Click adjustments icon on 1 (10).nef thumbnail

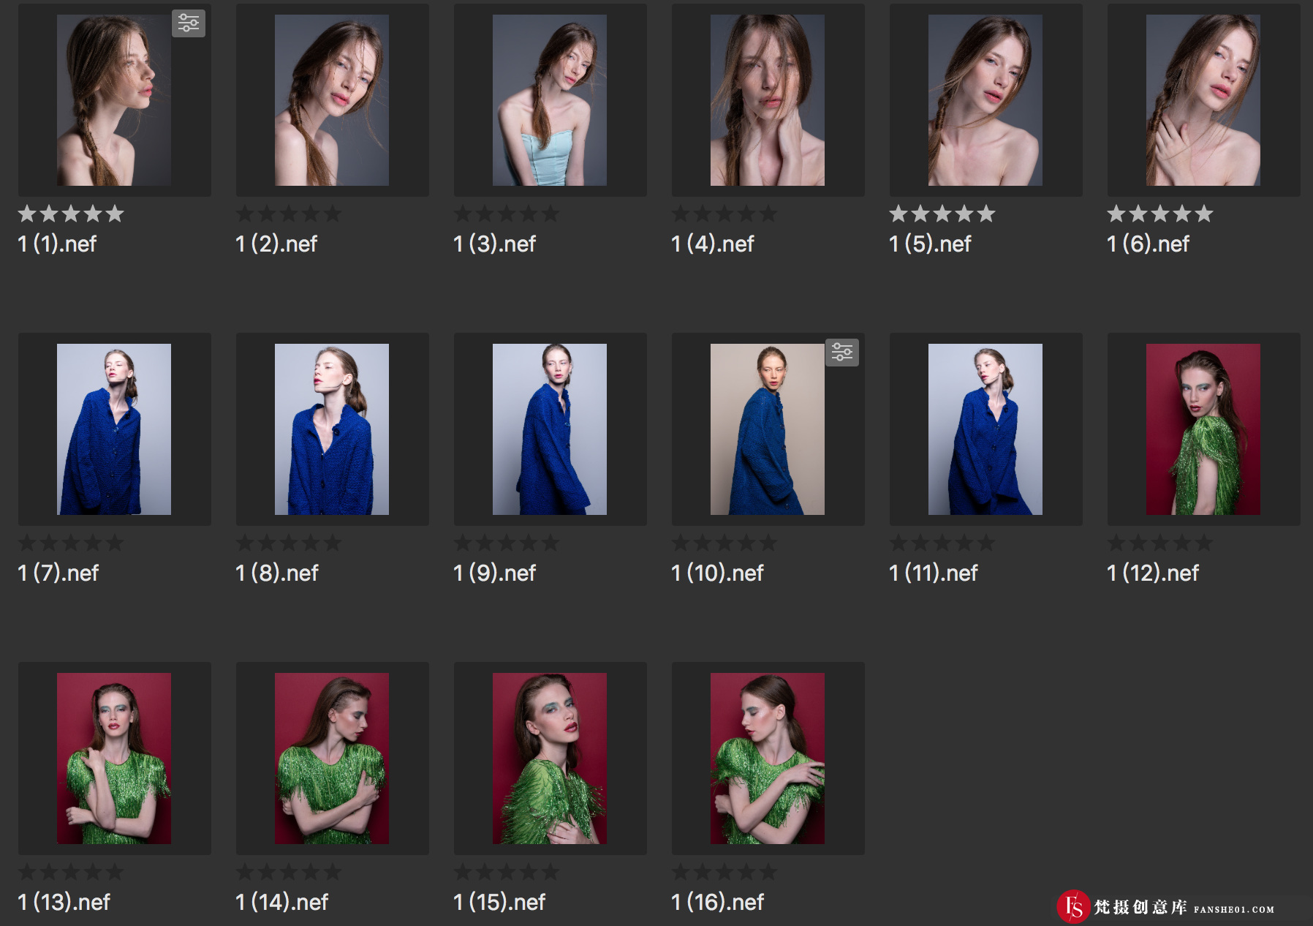pyautogui.click(x=842, y=353)
